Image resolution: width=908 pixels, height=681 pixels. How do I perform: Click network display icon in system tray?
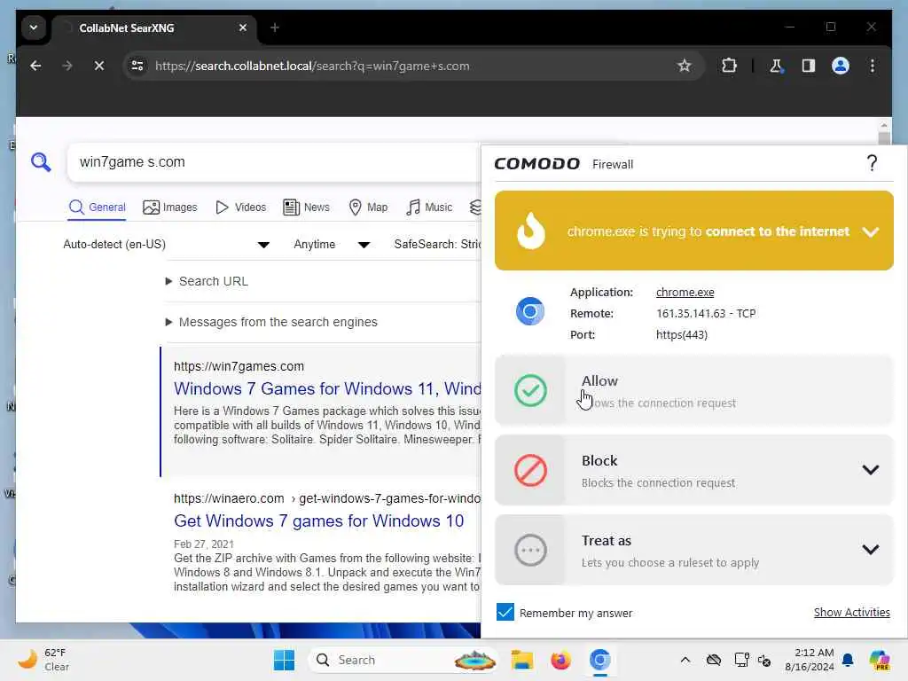[741, 660]
